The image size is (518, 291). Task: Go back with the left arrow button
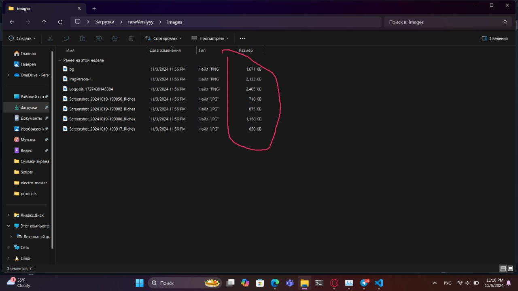pyautogui.click(x=11, y=22)
